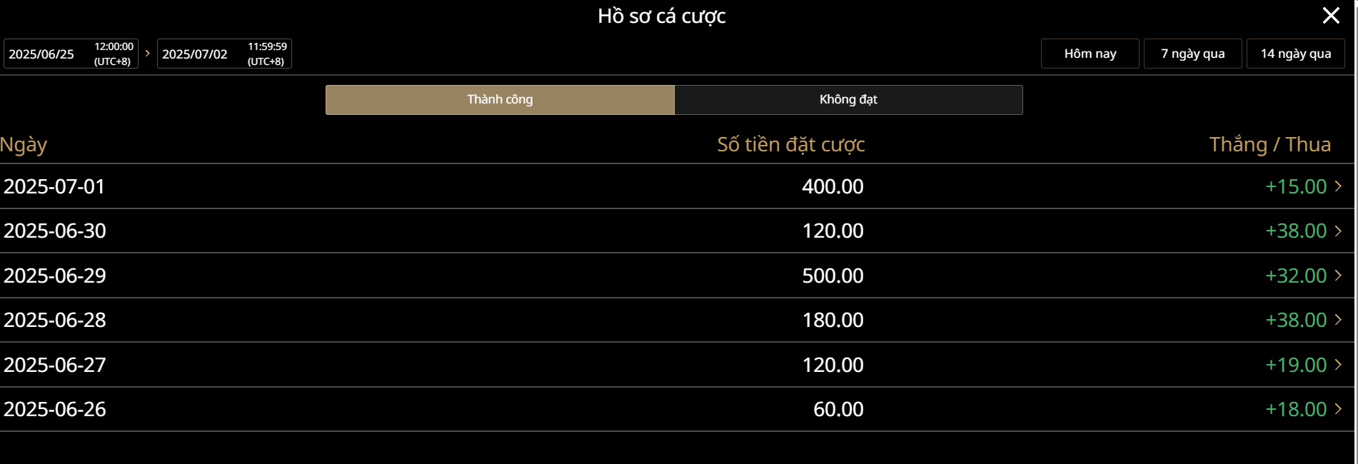Open details arrow for 2025-06-26
The width and height of the screenshot is (1358, 464).
click(x=1338, y=409)
